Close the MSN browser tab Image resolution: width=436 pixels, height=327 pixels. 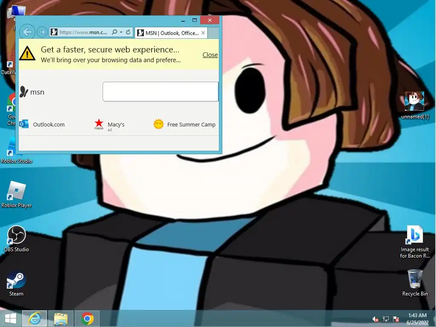203,33
